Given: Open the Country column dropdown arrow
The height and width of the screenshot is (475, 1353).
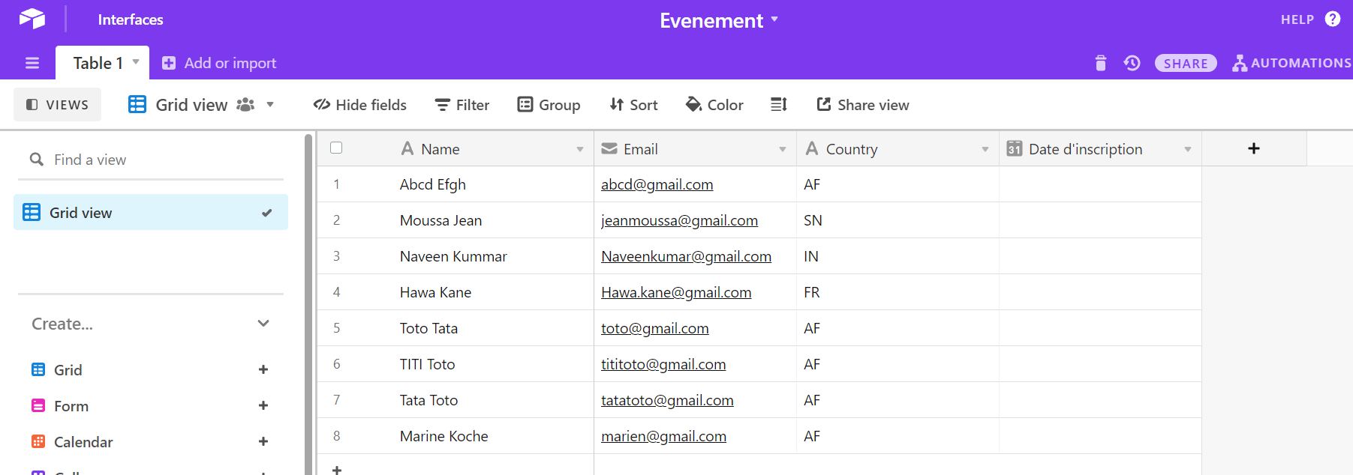Looking at the screenshot, I should click(x=985, y=149).
